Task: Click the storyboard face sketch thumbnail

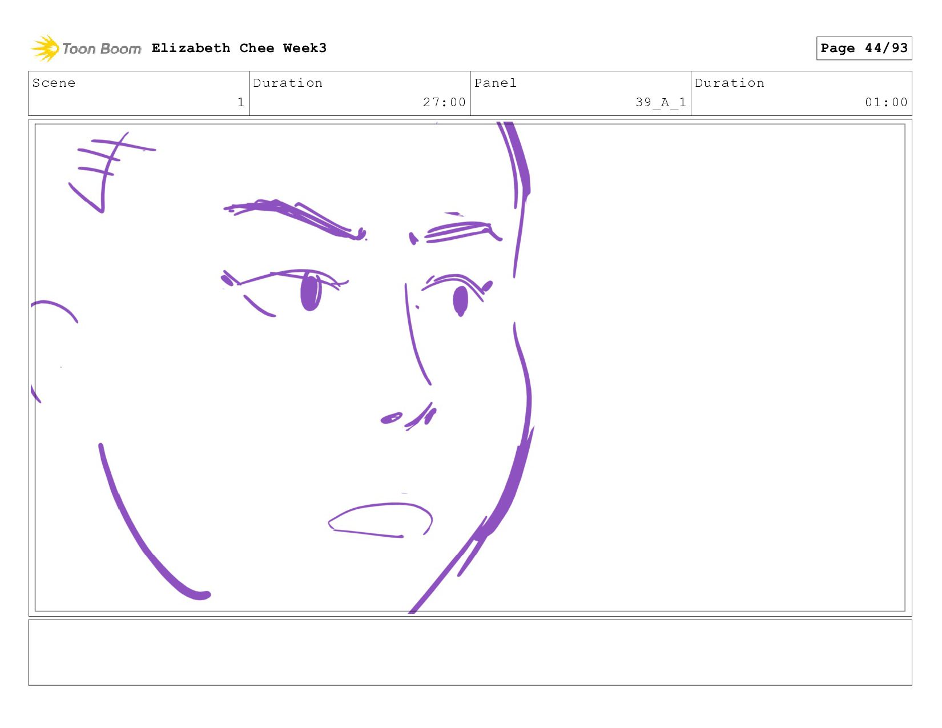Action: pyautogui.click(x=470, y=368)
